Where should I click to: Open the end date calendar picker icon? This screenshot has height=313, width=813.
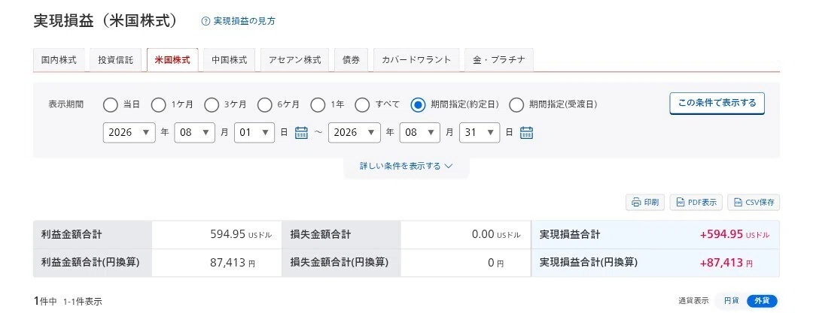[x=527, y=132]
